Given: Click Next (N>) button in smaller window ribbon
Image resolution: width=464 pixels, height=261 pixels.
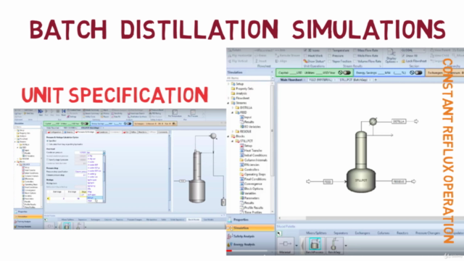Looking at the screenshot, I should [x=41, y=112].
